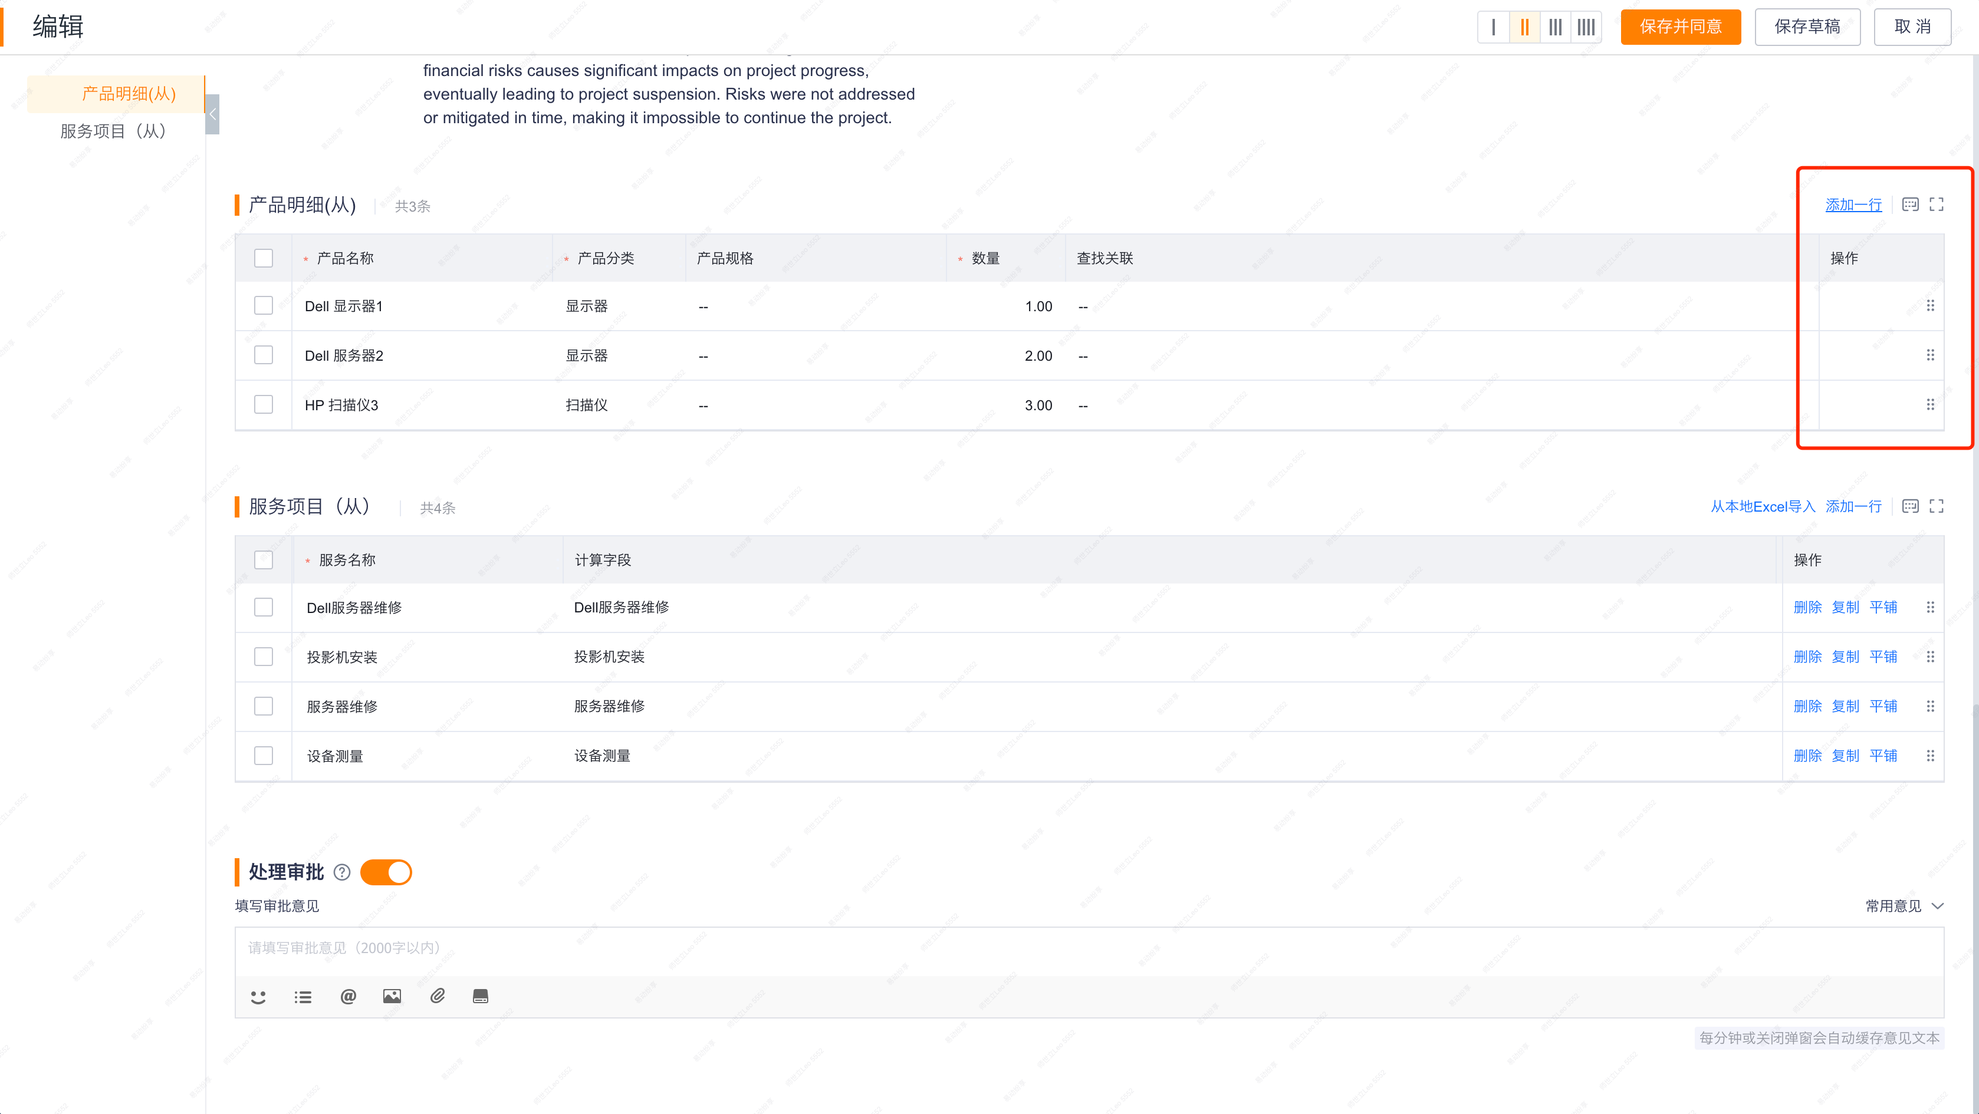
Task: Insert an image into the approval comment
Action: [x=392, y=997]
